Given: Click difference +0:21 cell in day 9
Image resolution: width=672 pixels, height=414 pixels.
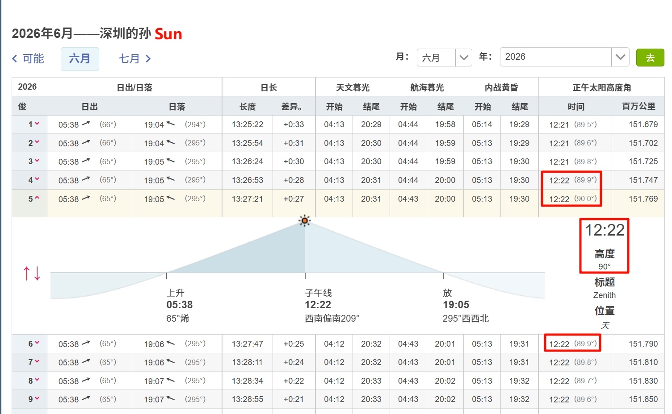Looking at the screenshot, I should pos(294,399).
